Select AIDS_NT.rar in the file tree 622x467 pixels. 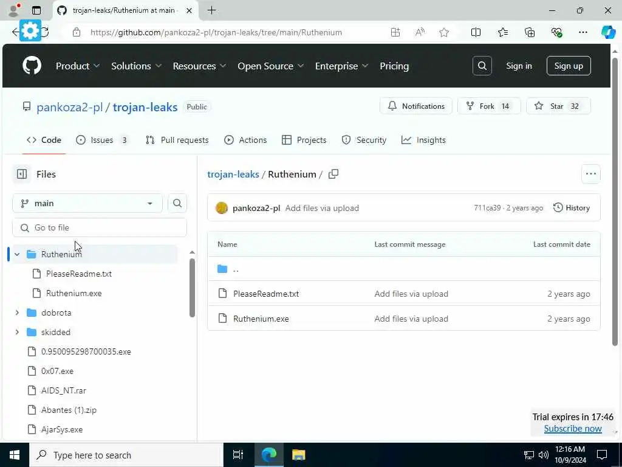tap(63, 390)
